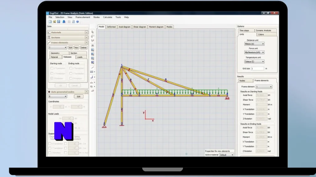Select the region selection tool
The image size is (316, 177).
[93, 36]
